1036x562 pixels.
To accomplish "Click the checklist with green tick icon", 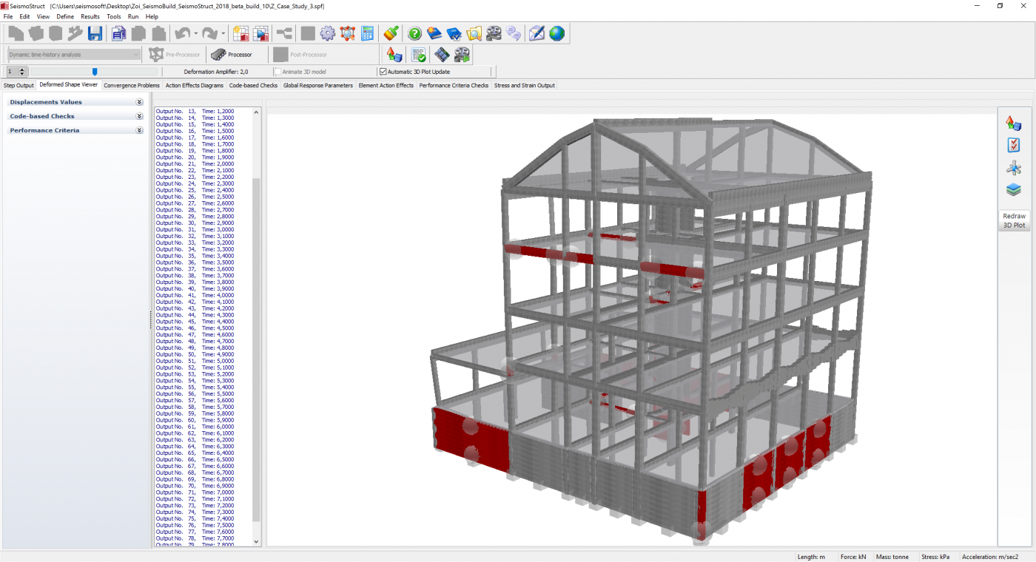I will coord(419,55).
